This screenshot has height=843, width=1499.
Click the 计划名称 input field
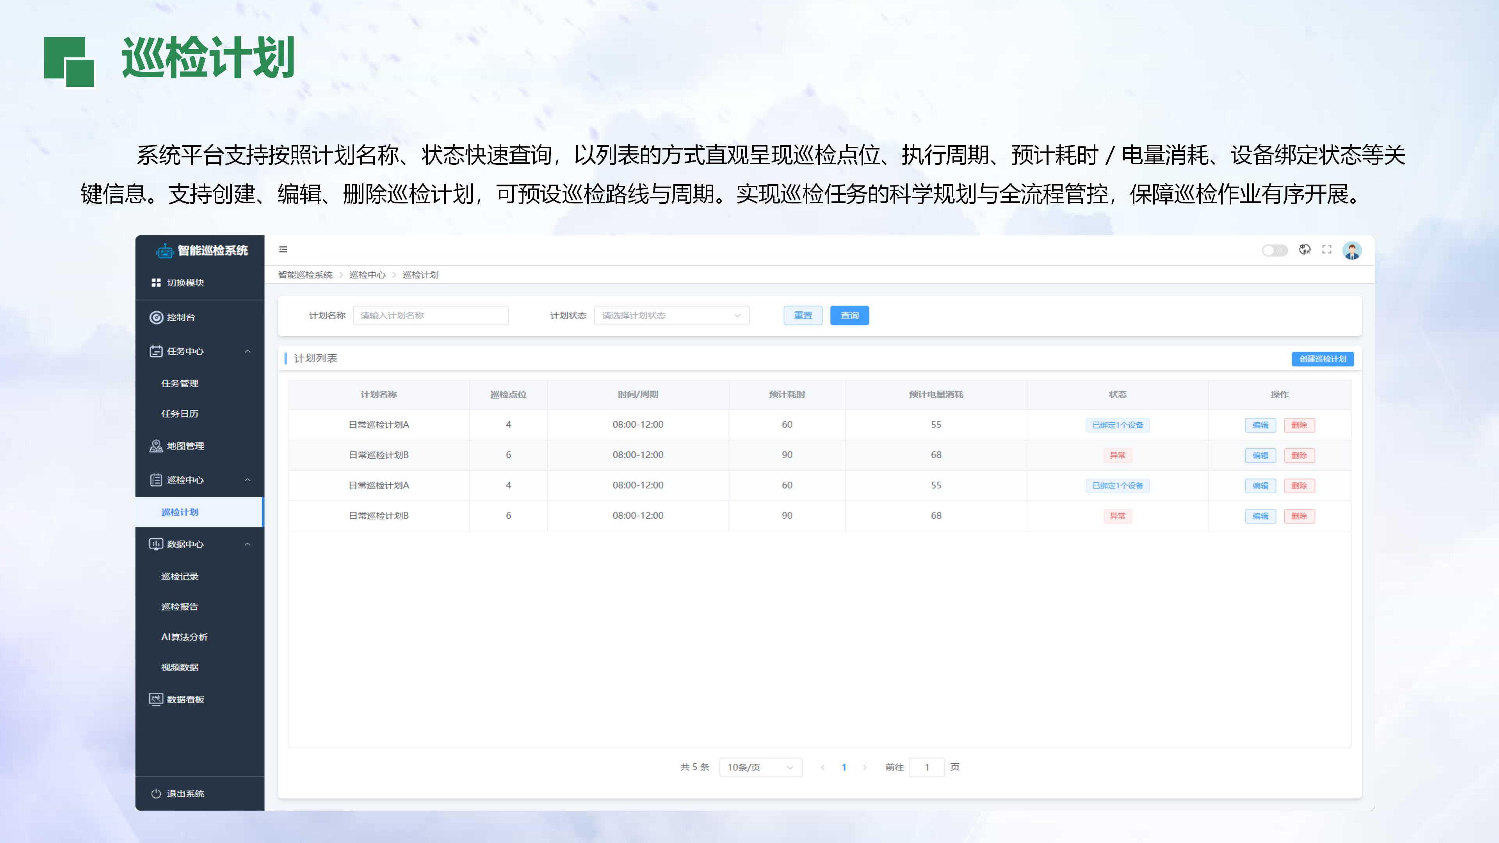(431, 315)
